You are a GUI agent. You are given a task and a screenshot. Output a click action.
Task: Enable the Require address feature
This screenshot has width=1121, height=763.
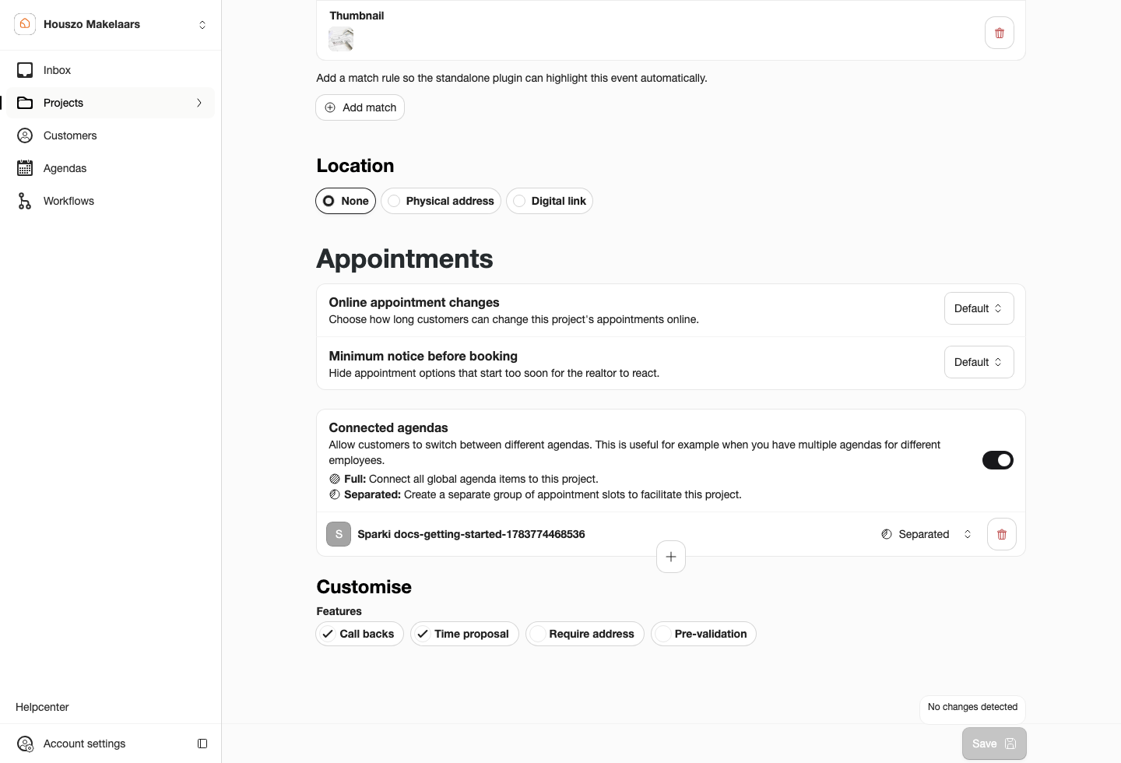(585, 634)
